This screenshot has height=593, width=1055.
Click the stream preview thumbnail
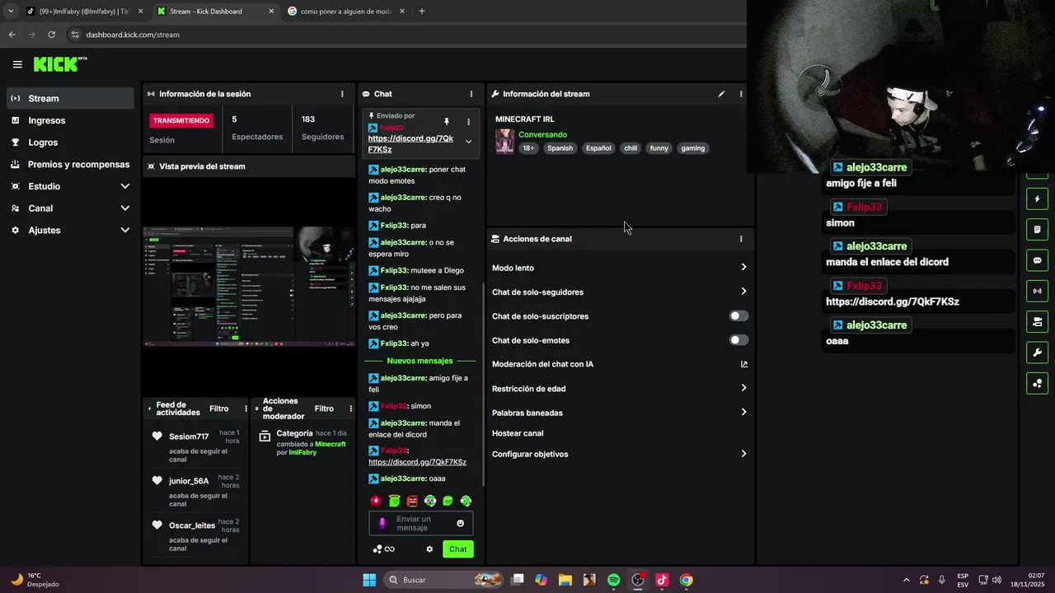pyautogui.click(x=249, y=286)
